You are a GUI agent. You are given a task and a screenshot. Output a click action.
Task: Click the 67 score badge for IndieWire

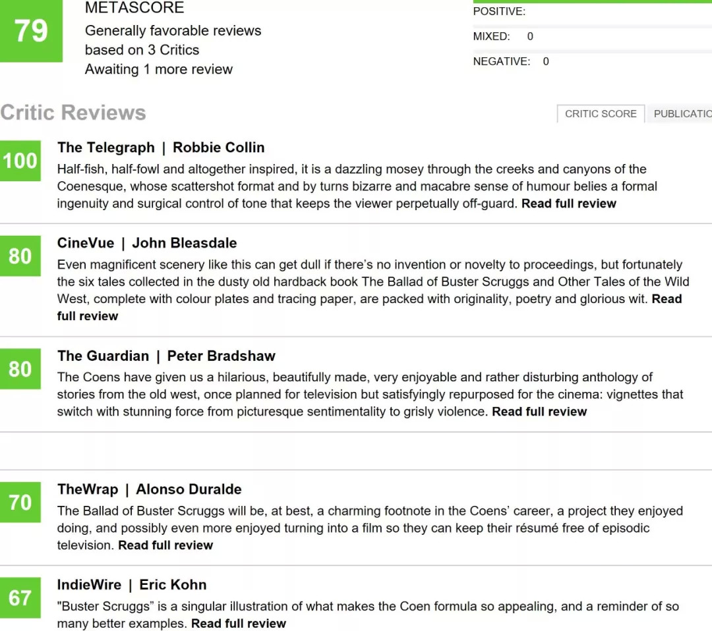point(20,597)
